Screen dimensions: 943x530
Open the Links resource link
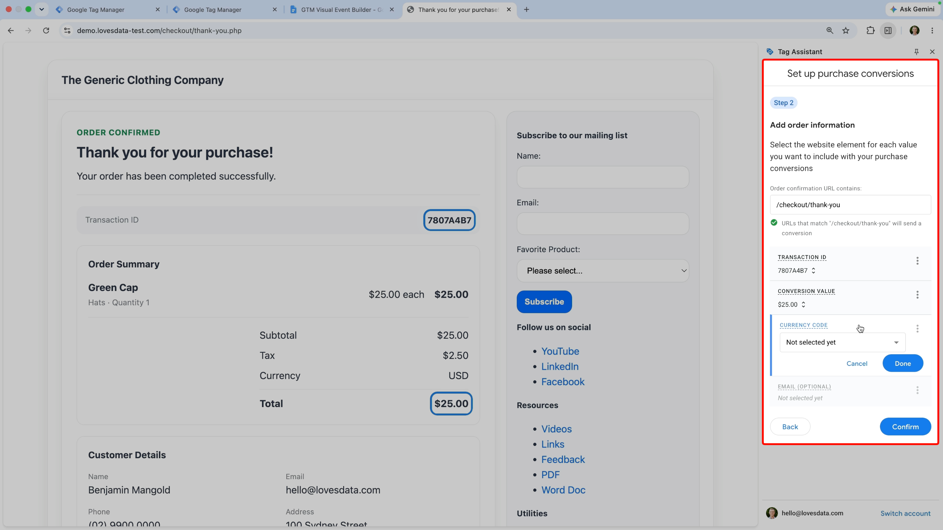[x=552, y=444]
